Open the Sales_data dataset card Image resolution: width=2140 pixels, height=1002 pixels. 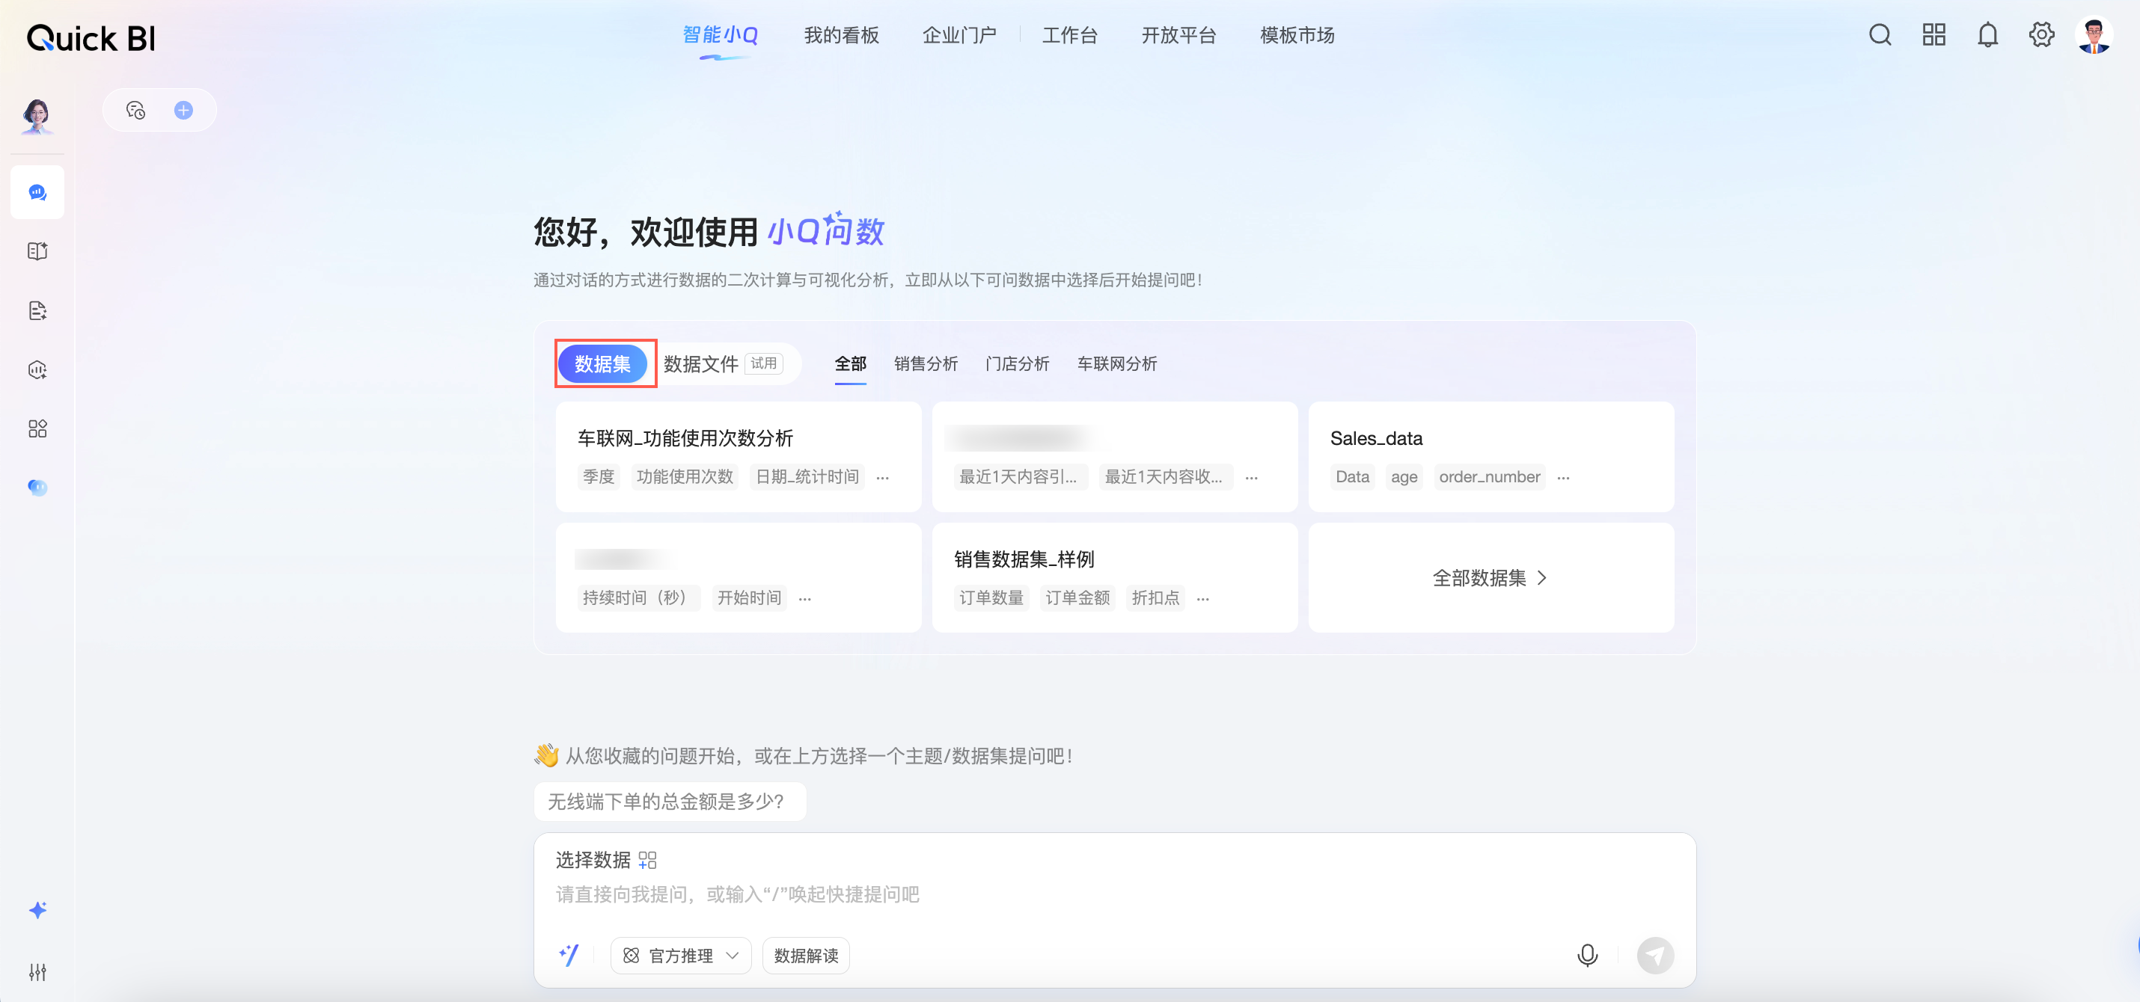coord(1491,457)
